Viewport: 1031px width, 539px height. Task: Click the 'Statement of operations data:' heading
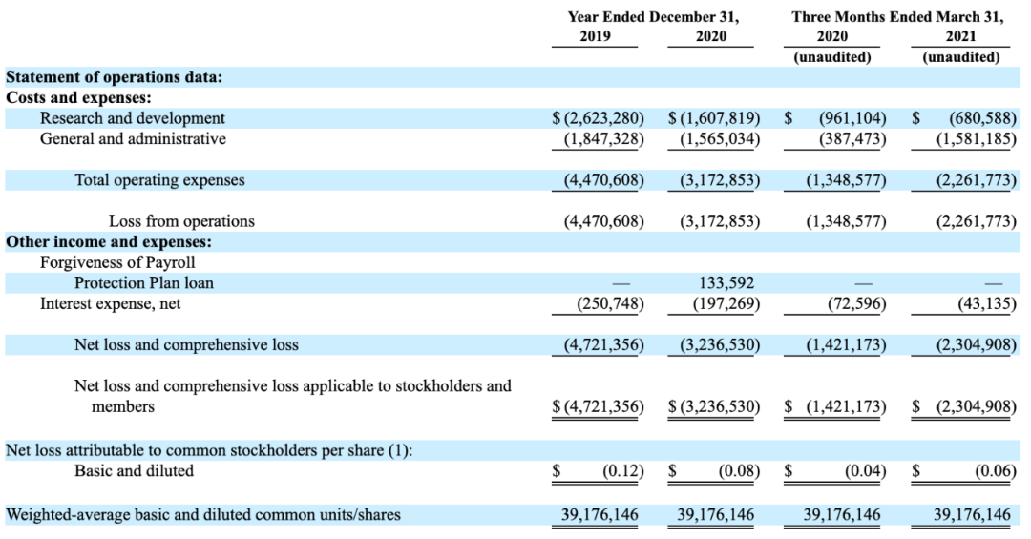point(115,77)
